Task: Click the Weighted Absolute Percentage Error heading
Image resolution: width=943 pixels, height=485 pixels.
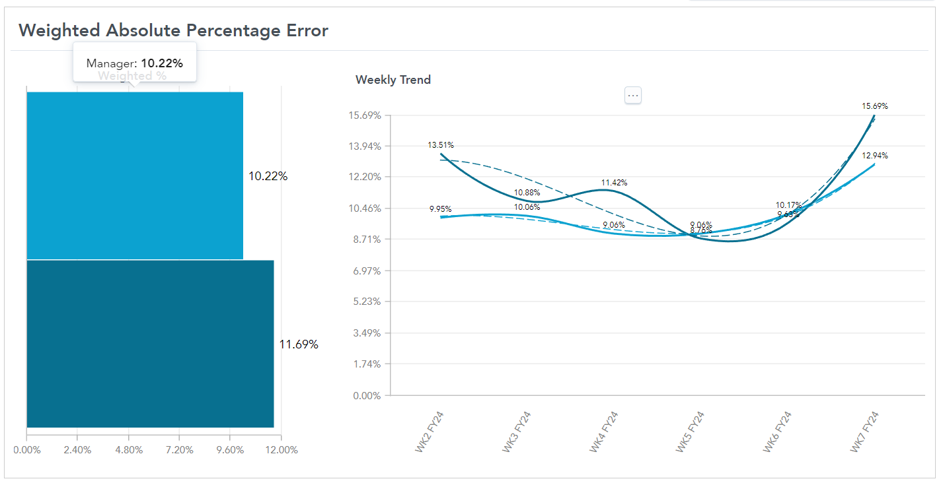Action: pos(173,30)
